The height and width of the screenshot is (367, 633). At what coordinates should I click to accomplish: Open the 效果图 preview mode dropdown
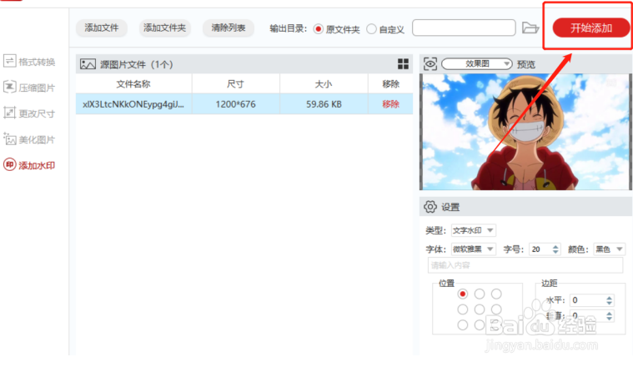tap(477, 63)
